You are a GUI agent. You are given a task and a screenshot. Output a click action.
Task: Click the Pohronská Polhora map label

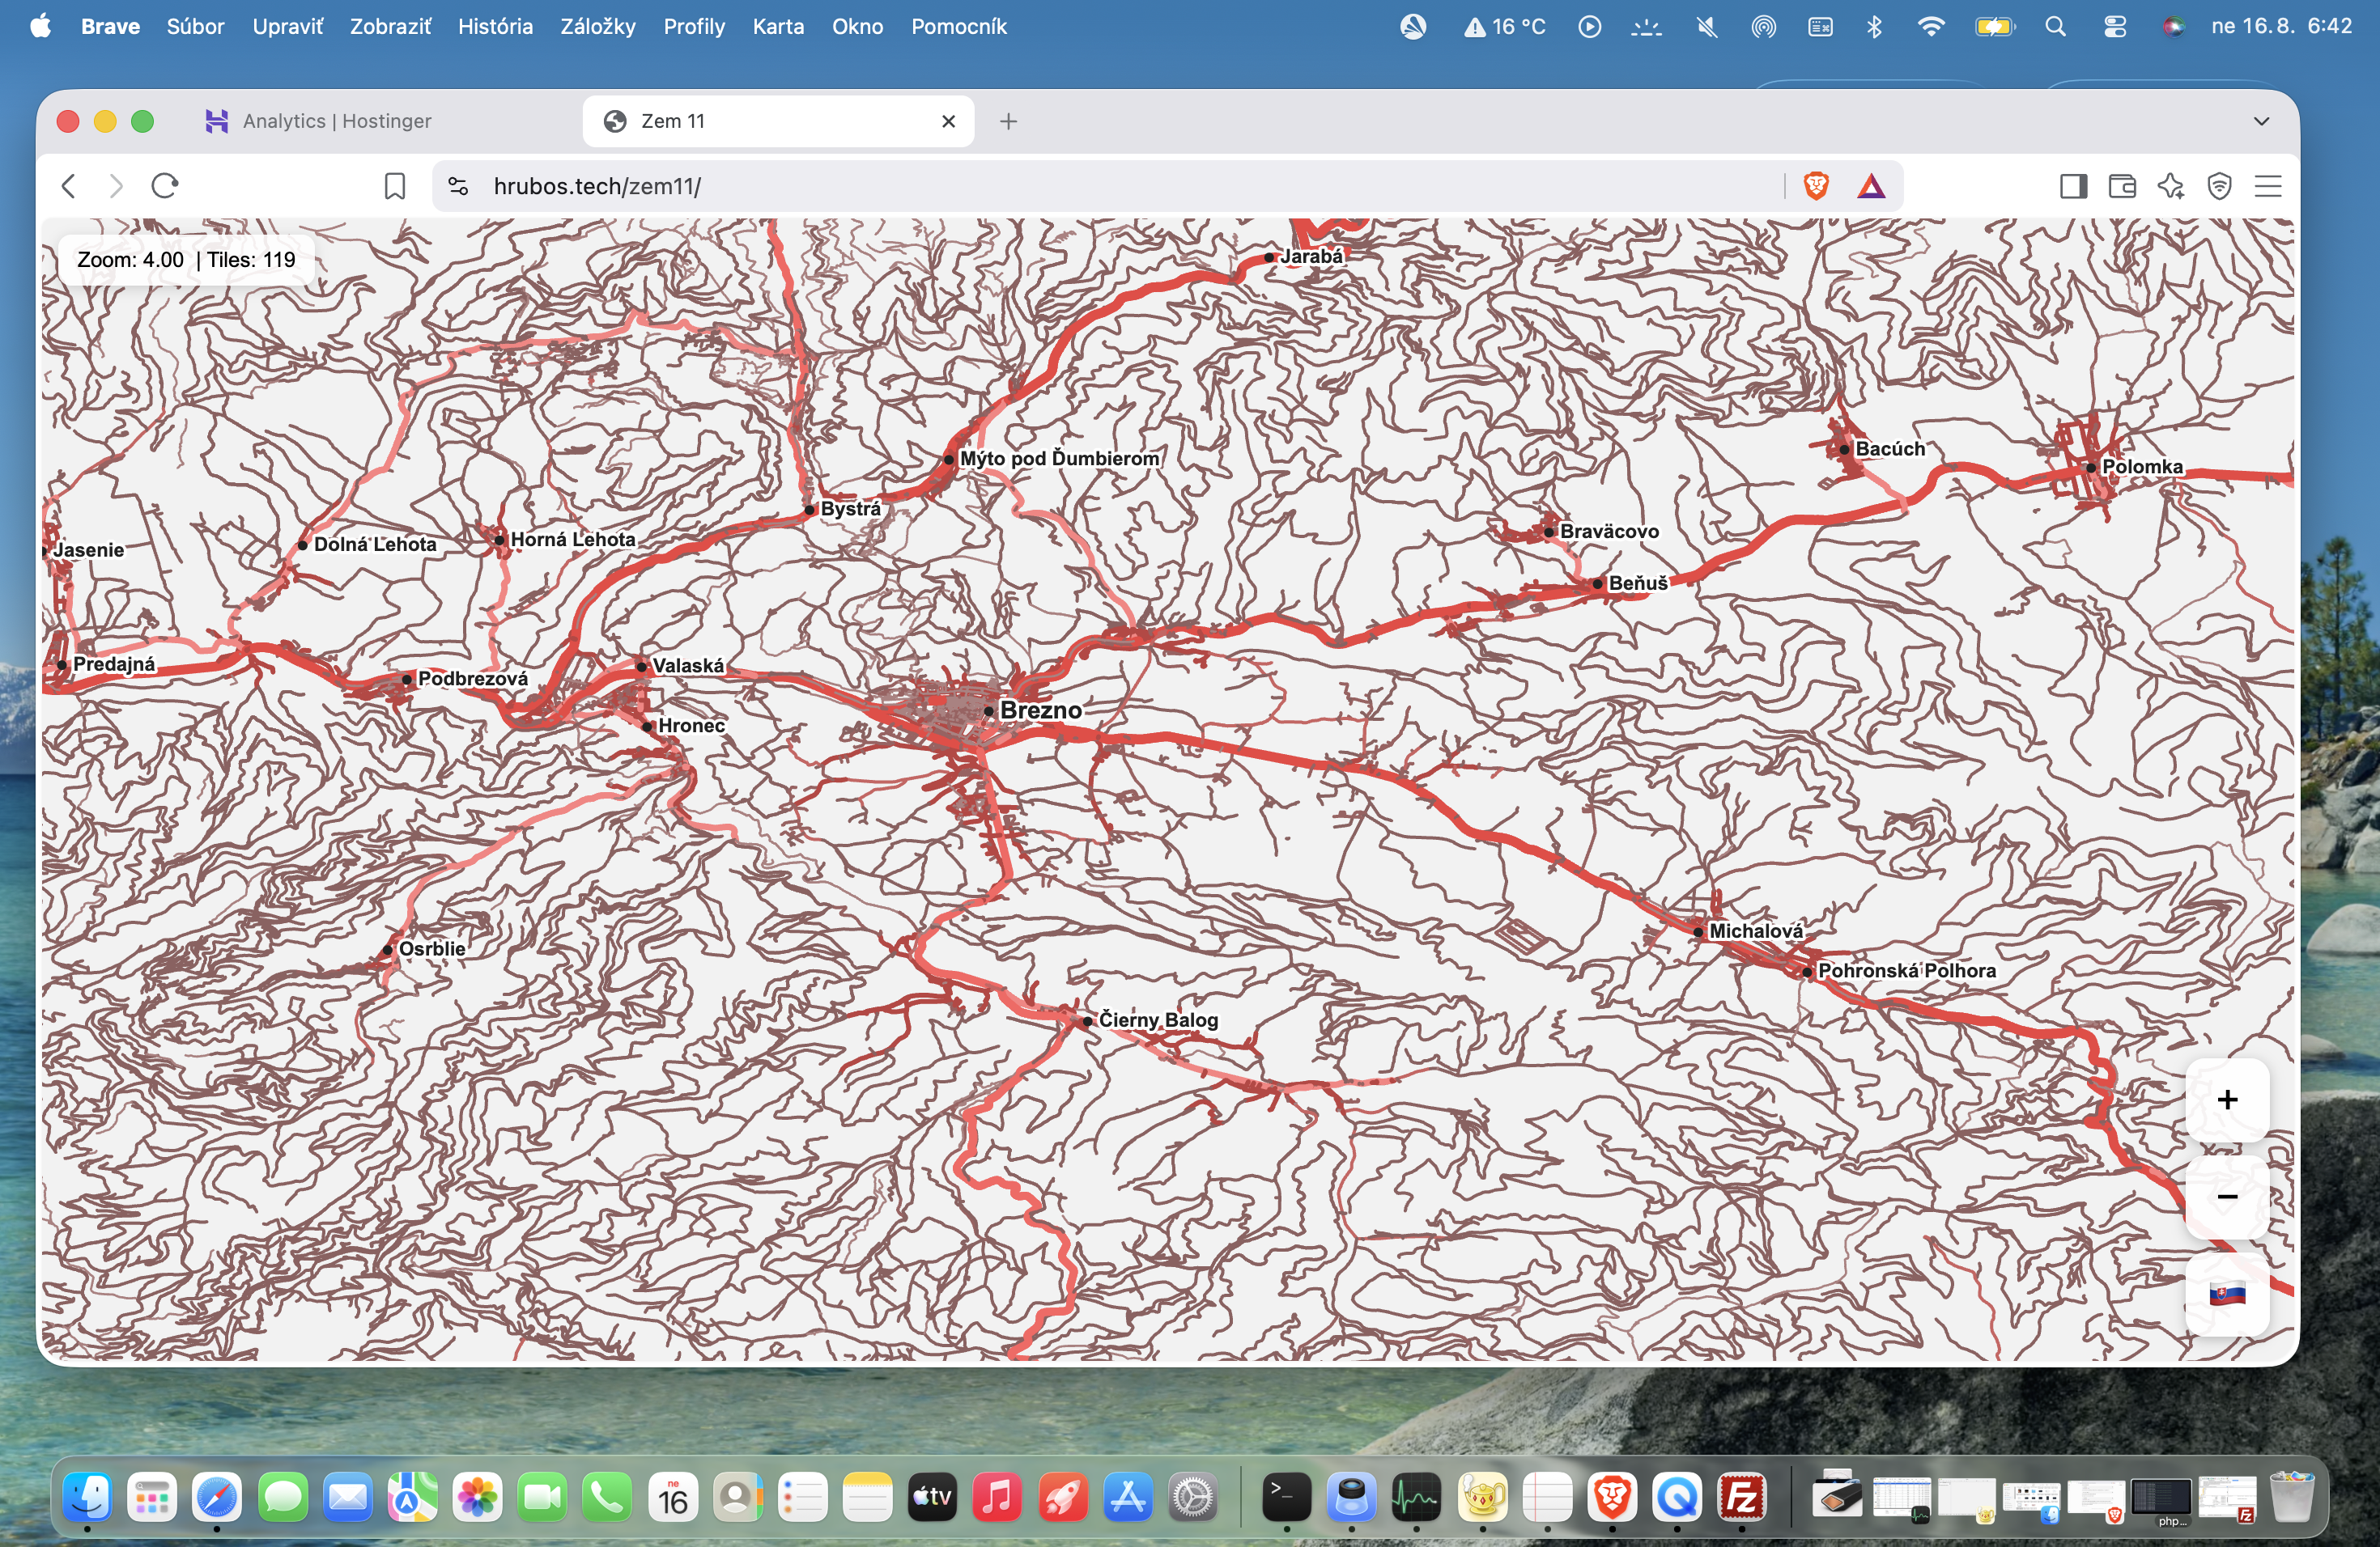1907,970
